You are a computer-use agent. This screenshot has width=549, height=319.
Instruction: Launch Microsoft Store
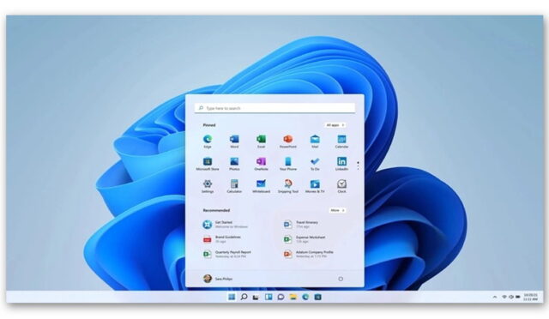208,164
